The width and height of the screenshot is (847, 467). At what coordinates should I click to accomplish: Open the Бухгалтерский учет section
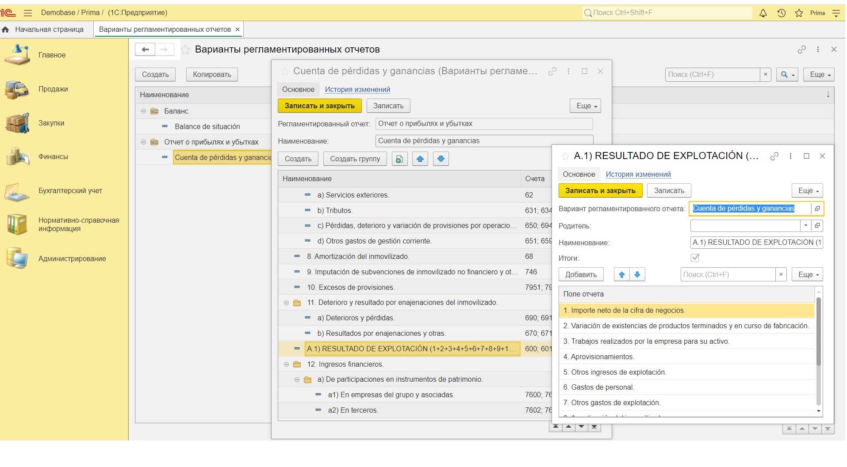(70, 191)
